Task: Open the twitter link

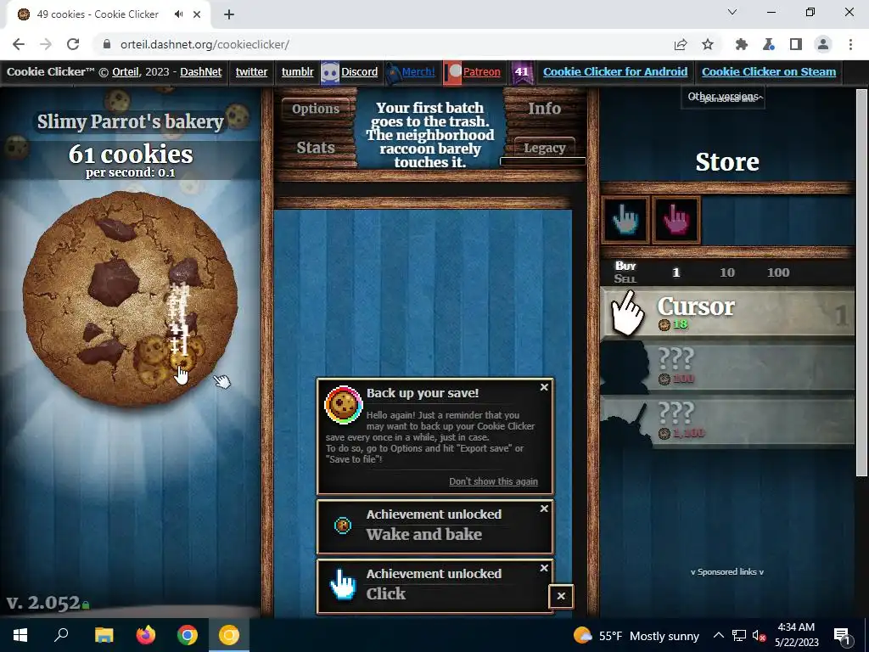Action: point(251,71)
